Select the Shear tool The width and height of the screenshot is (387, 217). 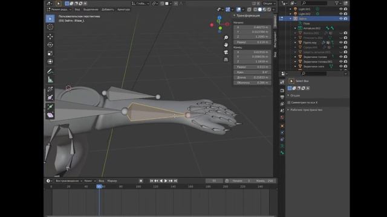point(50,115)
